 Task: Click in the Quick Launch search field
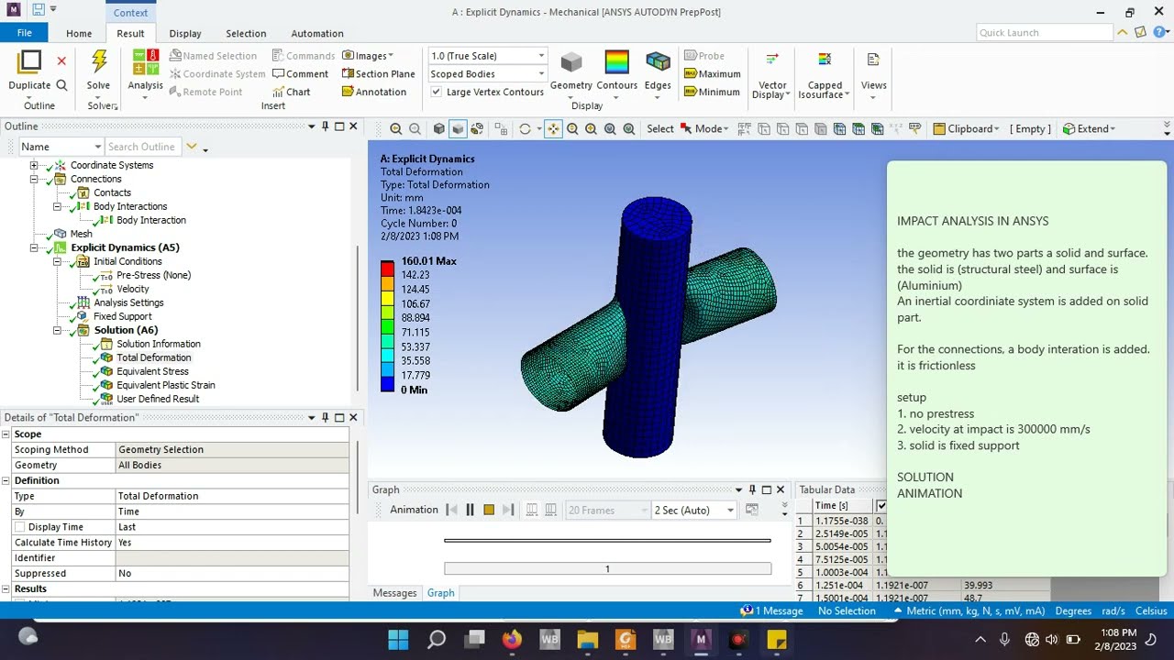coord(1044,33)
